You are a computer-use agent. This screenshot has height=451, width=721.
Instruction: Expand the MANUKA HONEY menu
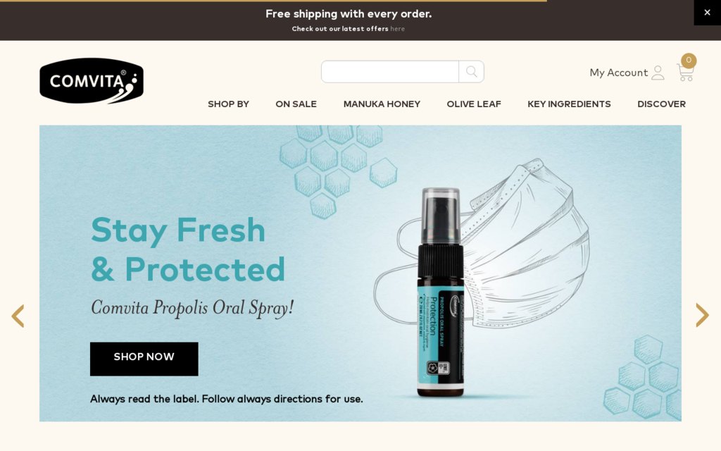click(382, 104)
